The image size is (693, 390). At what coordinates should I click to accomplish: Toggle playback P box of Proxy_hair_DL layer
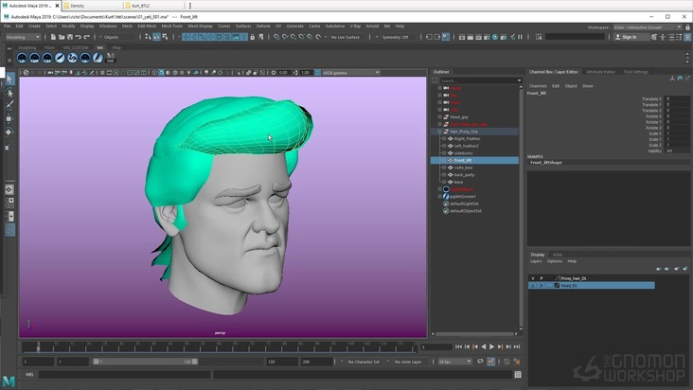tap(542, 278)
